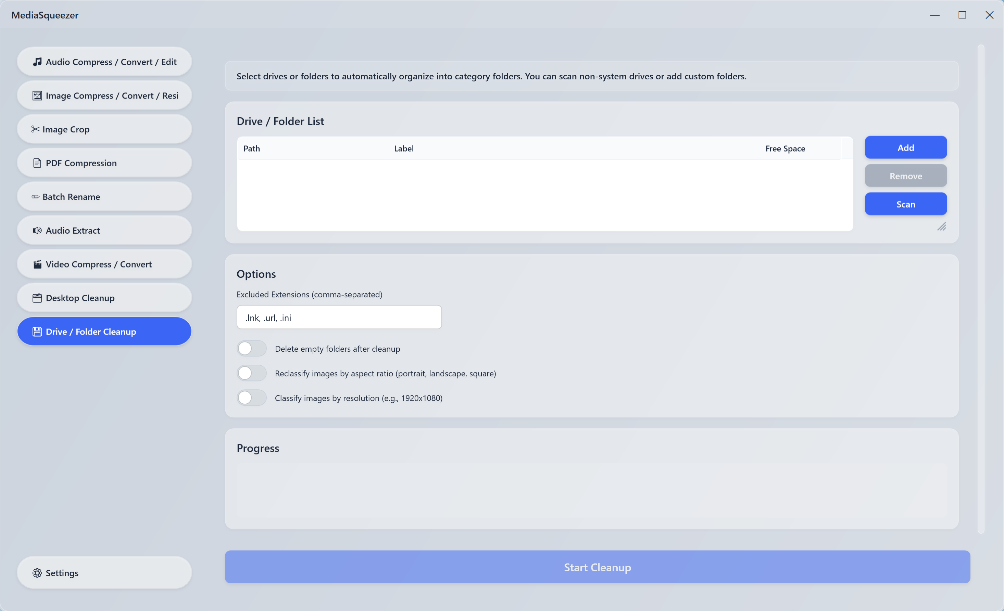Toggle Reclassify images by aspect ratio
The image size is (1004, 611).
(251, 373)
